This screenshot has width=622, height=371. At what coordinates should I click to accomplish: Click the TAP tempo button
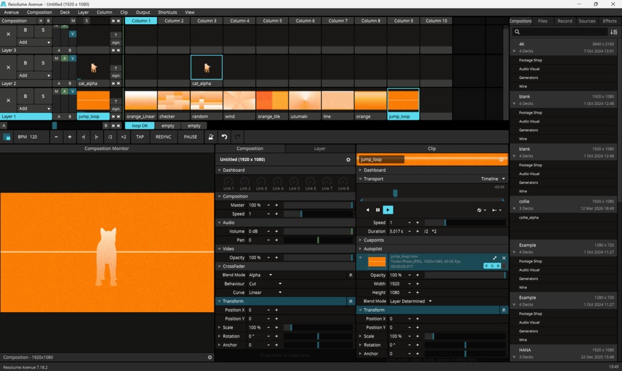click(140, 137)
